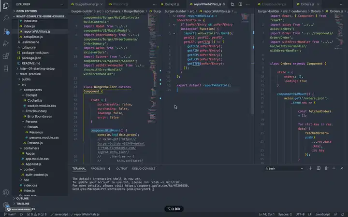Image resolution: width=348 pixels, height=217 pixels.
Task: Open notifications bell in status bar
Action: pyautogui.click(x=343, y=214)
